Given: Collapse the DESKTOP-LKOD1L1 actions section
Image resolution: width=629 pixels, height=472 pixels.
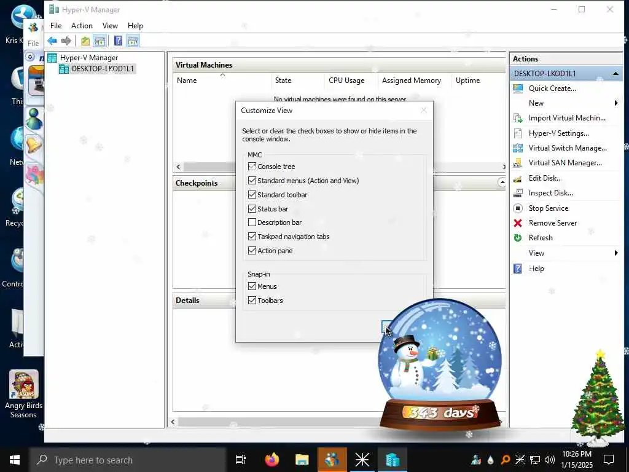Looking at the screenshot, I should tap(615, 74).
